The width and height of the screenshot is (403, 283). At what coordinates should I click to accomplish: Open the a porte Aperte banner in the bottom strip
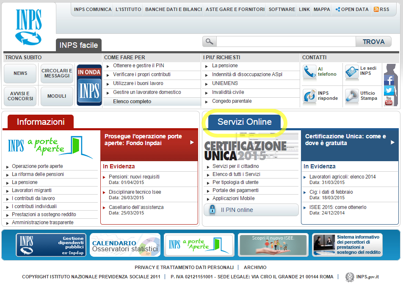click(199, 245)
